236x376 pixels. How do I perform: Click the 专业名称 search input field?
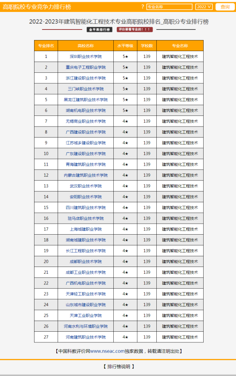[x=169, y=7]
